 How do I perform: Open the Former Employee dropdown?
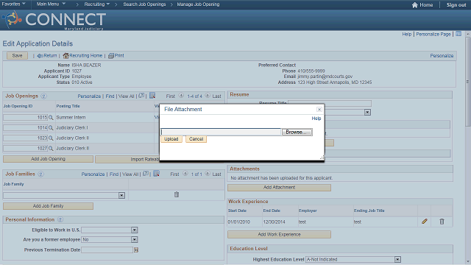click(x=134, y=240)
